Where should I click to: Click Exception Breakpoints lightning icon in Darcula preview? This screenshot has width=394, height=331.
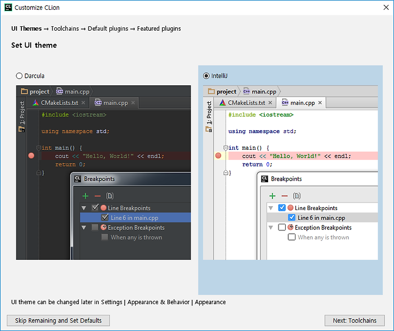[103, 227]
